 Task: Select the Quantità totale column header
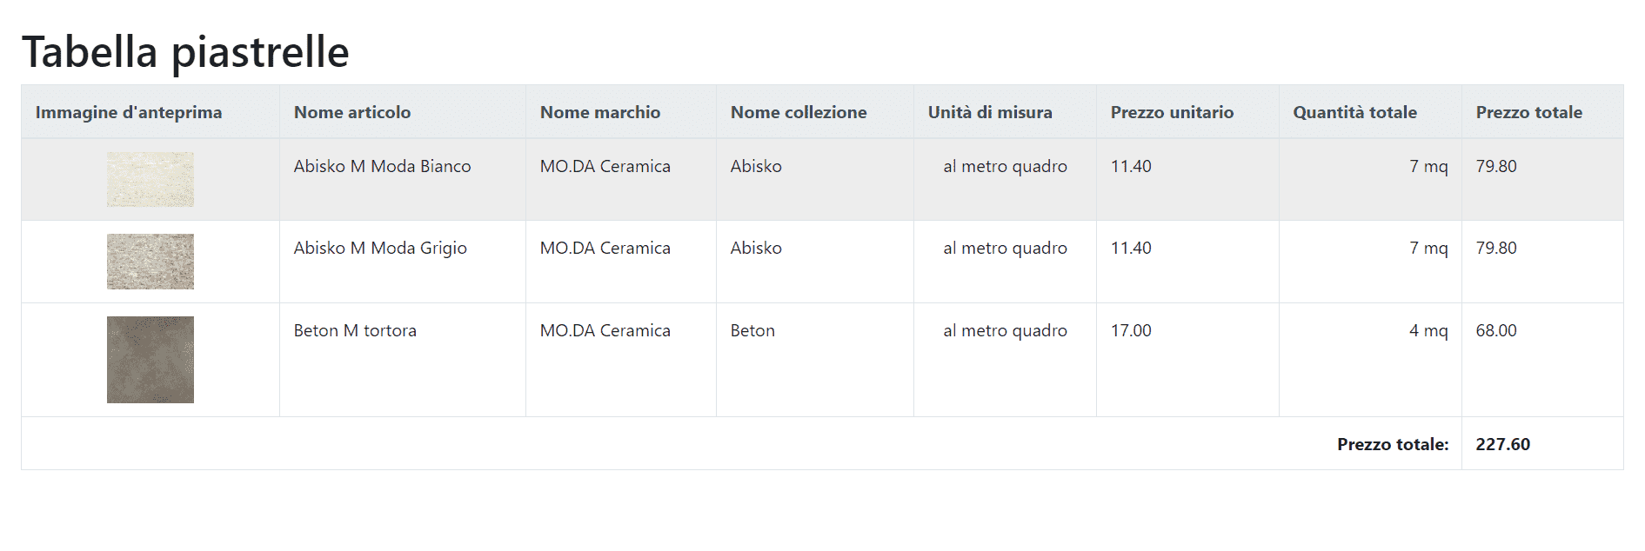[x=1354, y=112]
